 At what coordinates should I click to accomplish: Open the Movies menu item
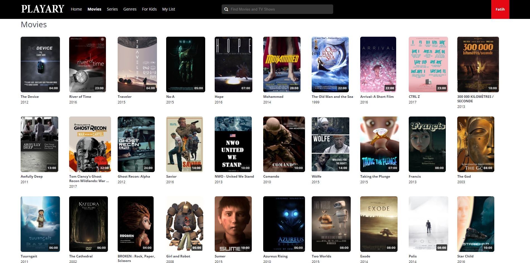94,9
